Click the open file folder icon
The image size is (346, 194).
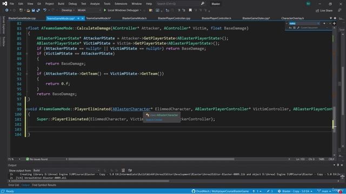click(28, 10)
